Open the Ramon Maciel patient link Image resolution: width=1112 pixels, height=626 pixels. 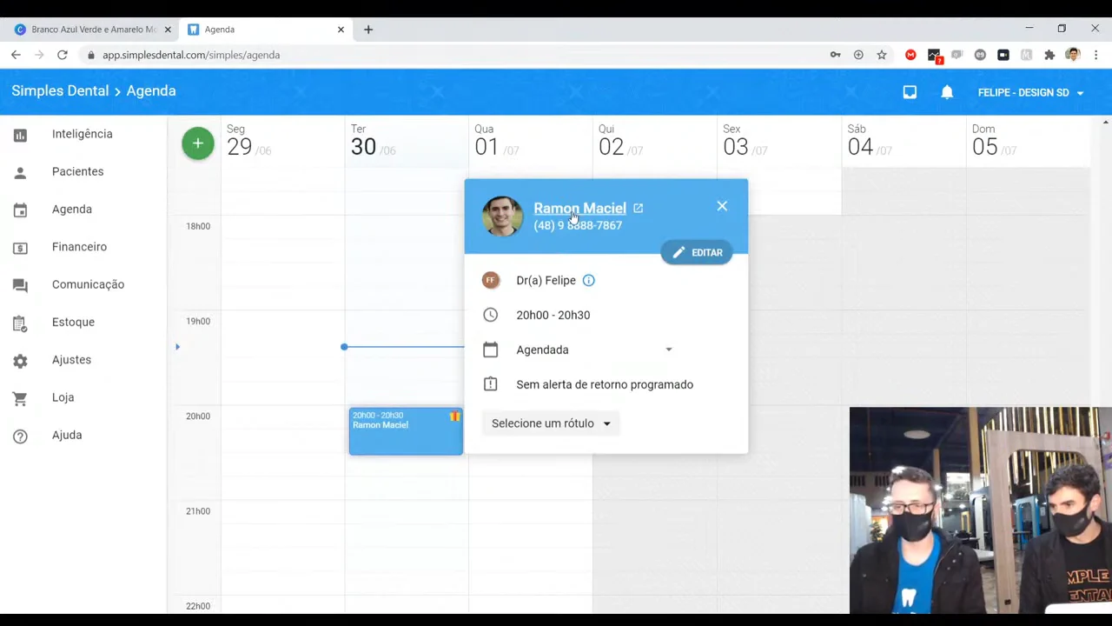tap(579, 208)
